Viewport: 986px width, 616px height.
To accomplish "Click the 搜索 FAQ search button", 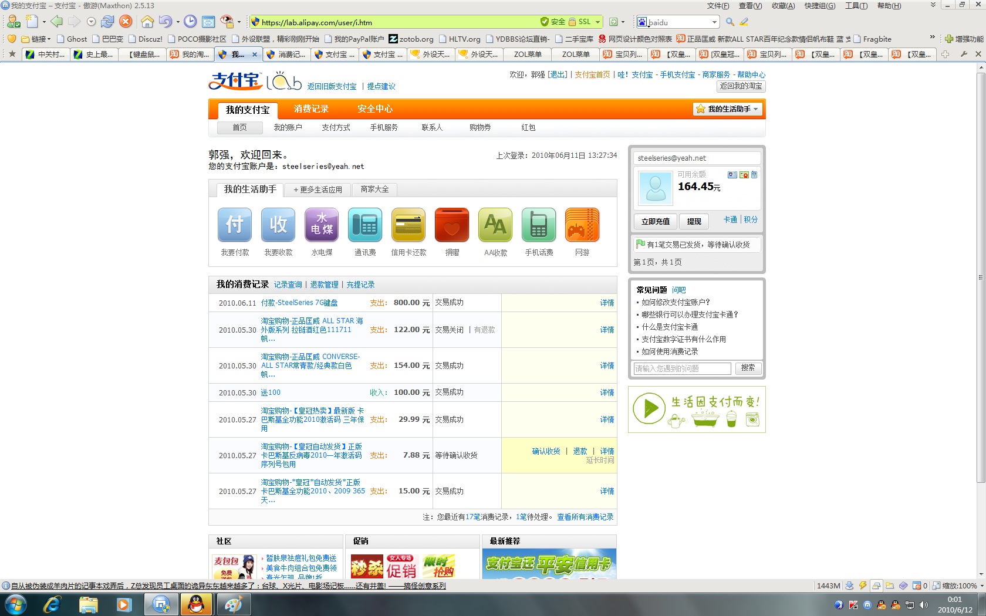I will coord(748,368).
